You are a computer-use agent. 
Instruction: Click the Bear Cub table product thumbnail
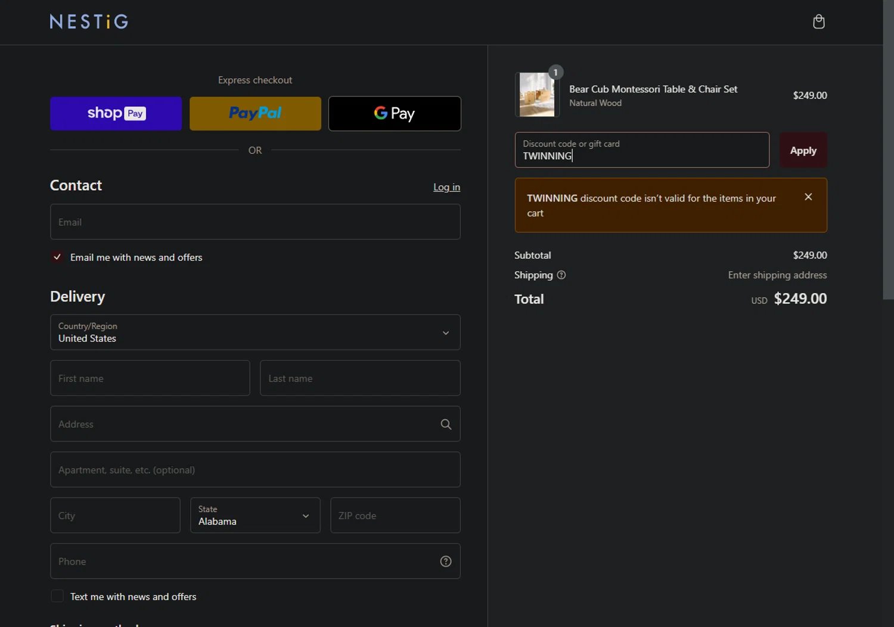(x=536, y=95)
